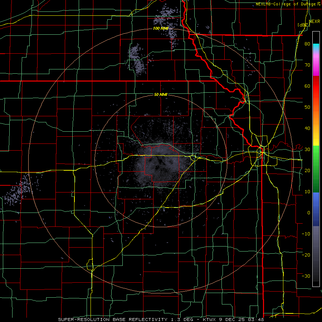
Task: Click the [dBZ] units label
Action: click(x=304, y=25)
